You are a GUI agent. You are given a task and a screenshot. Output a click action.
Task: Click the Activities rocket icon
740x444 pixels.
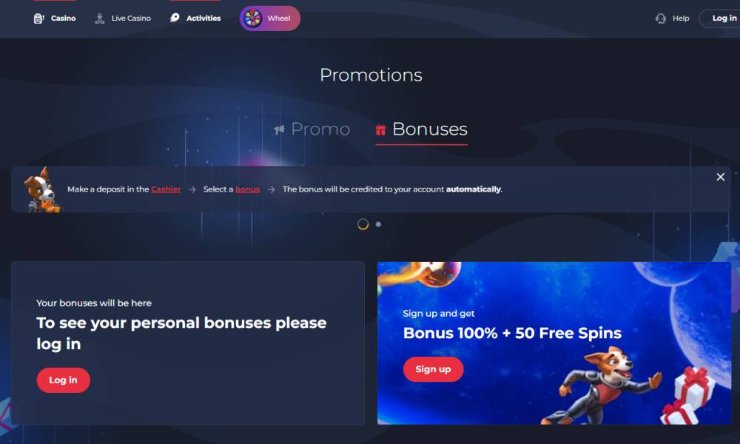[x=175, y=18]
